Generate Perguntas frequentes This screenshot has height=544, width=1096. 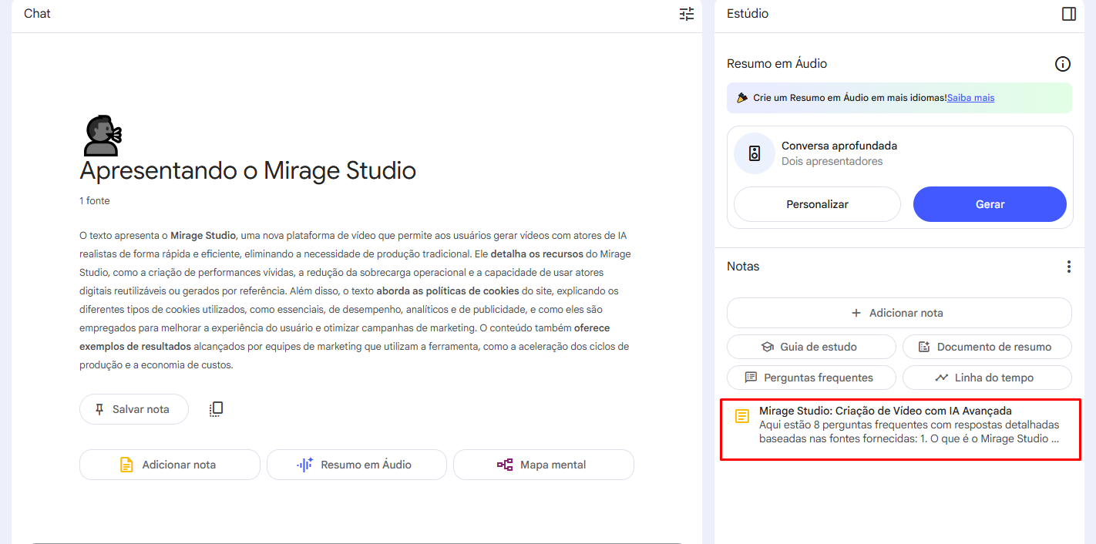pos(812,378)
